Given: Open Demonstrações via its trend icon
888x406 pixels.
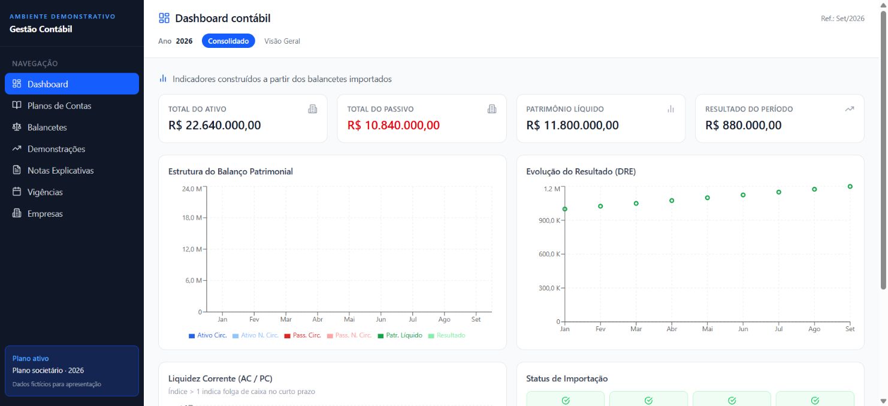Looking at the screenshot, I should 17,149.
